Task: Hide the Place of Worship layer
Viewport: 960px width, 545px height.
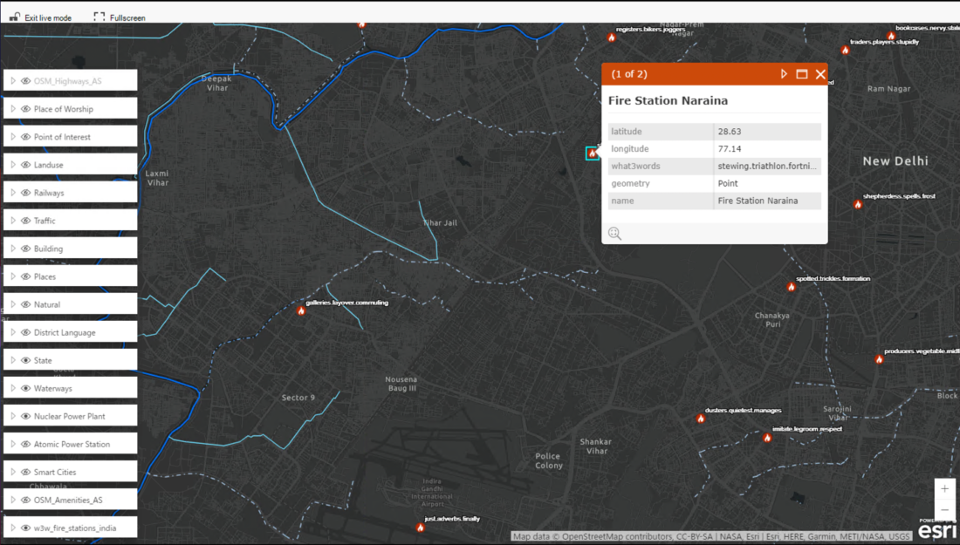Action: point(25,109)
